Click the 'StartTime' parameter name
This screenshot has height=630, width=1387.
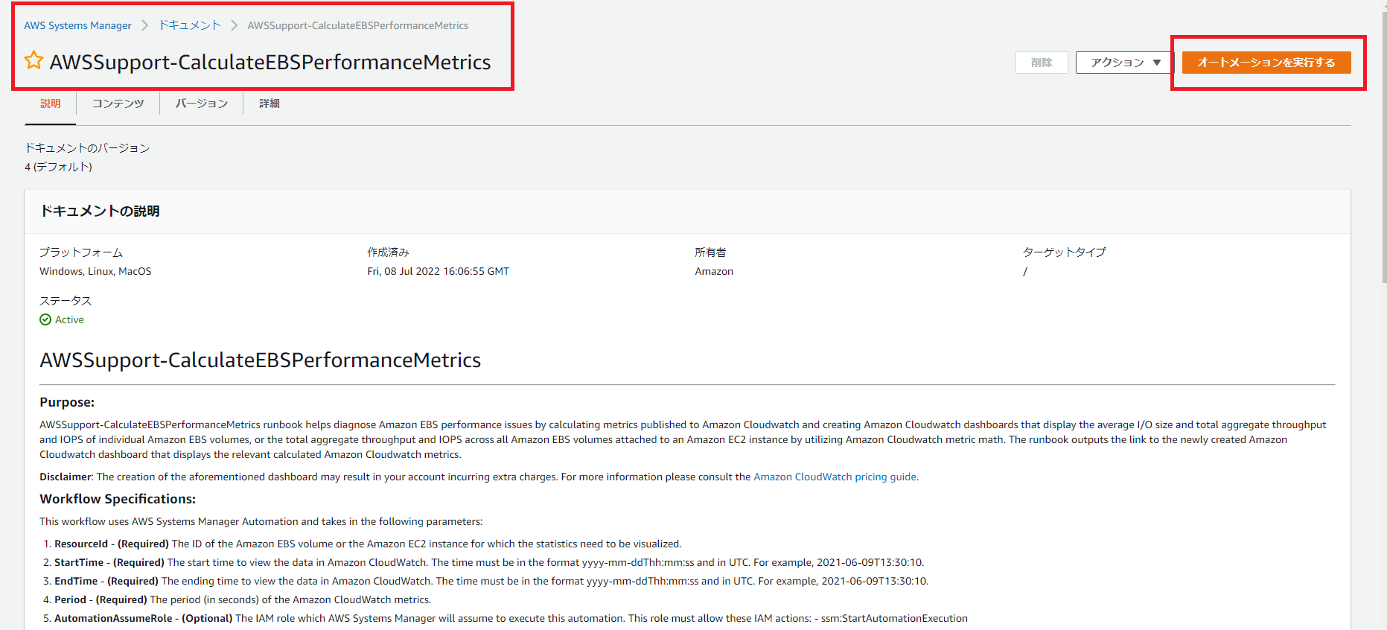coord(79,562)
